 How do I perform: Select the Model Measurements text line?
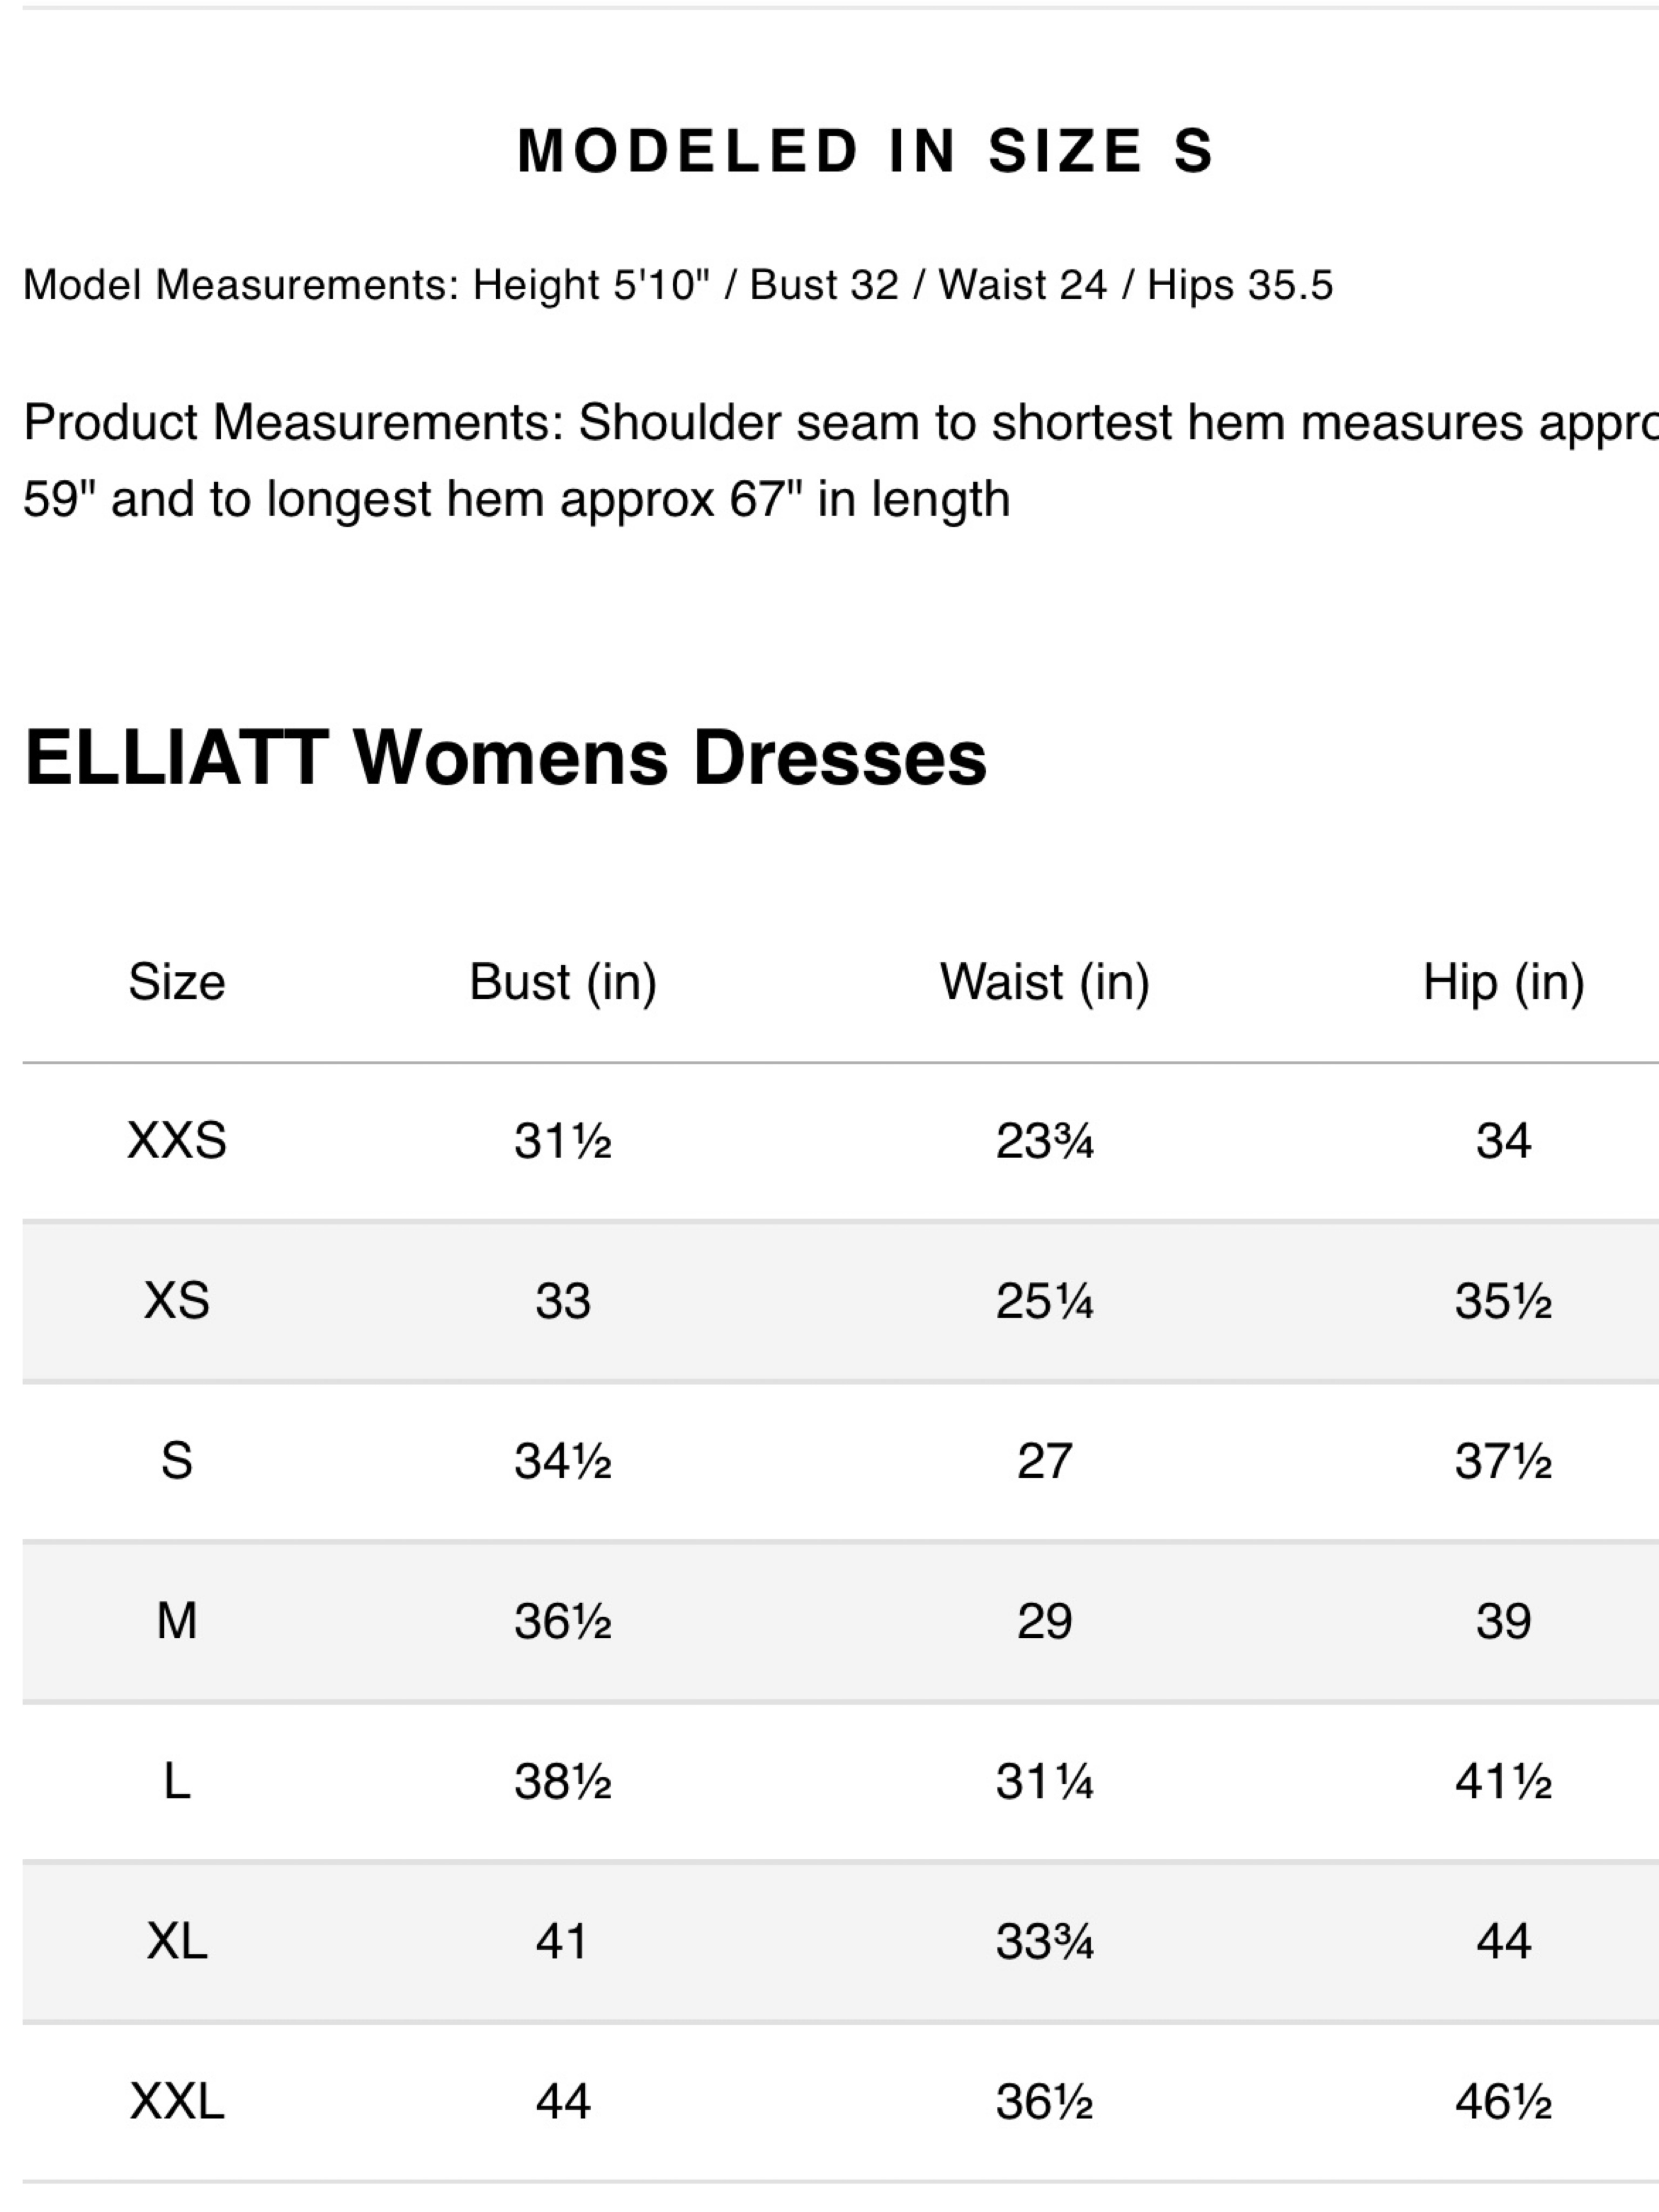678,285
